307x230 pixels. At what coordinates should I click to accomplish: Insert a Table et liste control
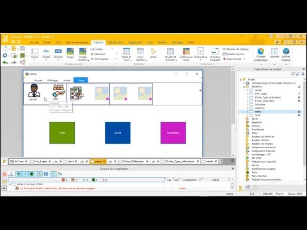tap(127, 54)
